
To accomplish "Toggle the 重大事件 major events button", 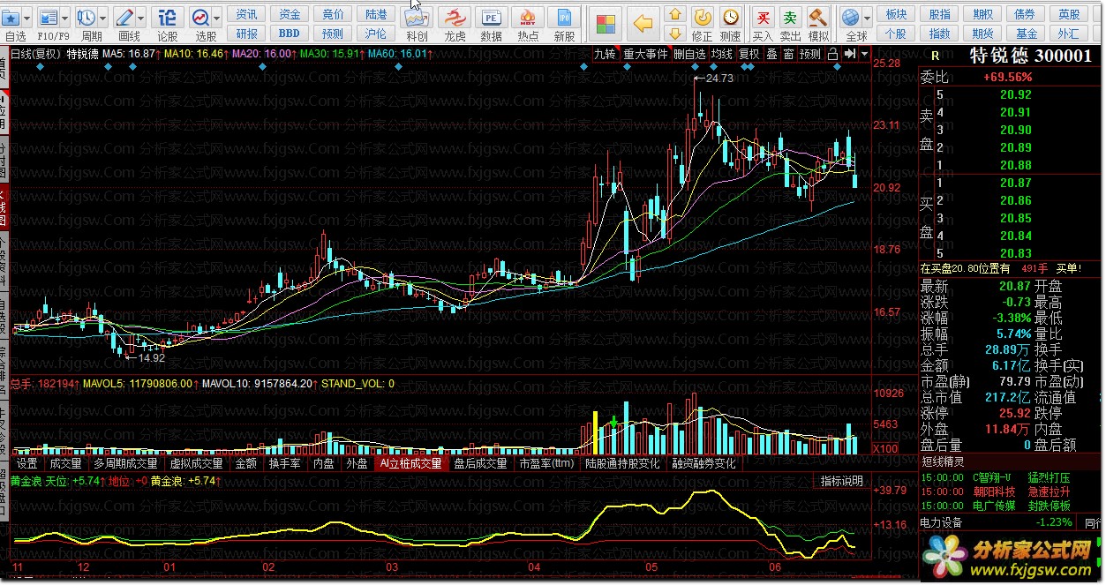I will (x=645, y=54).
